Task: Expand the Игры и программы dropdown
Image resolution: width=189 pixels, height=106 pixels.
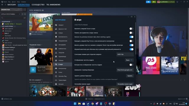Action: click(x=19, y=14)
